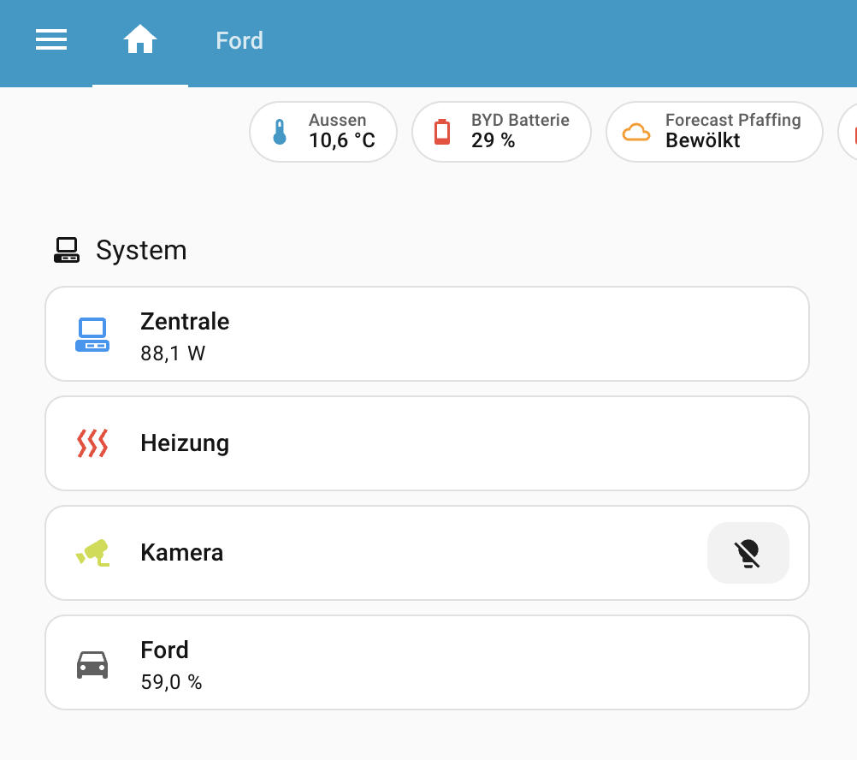The image size is (857, 760).
Task: Open the Zentrale card
Action: click(428, 334)
